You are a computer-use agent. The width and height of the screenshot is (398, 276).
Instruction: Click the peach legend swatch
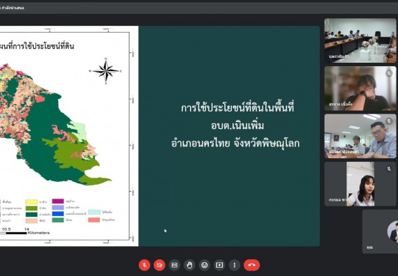click(31, 221)
